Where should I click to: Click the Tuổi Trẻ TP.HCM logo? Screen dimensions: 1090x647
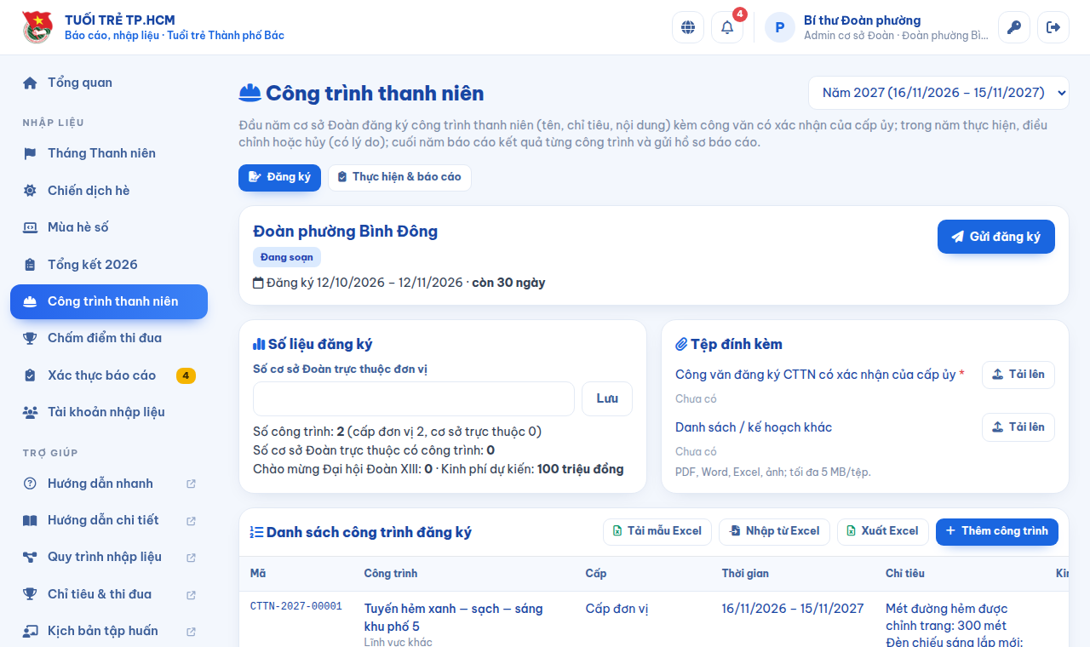click(x=37, y=27)
